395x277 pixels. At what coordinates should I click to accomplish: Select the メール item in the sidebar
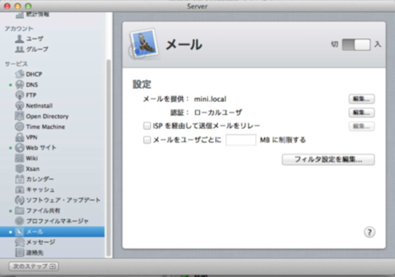click(x=52, y=232)
